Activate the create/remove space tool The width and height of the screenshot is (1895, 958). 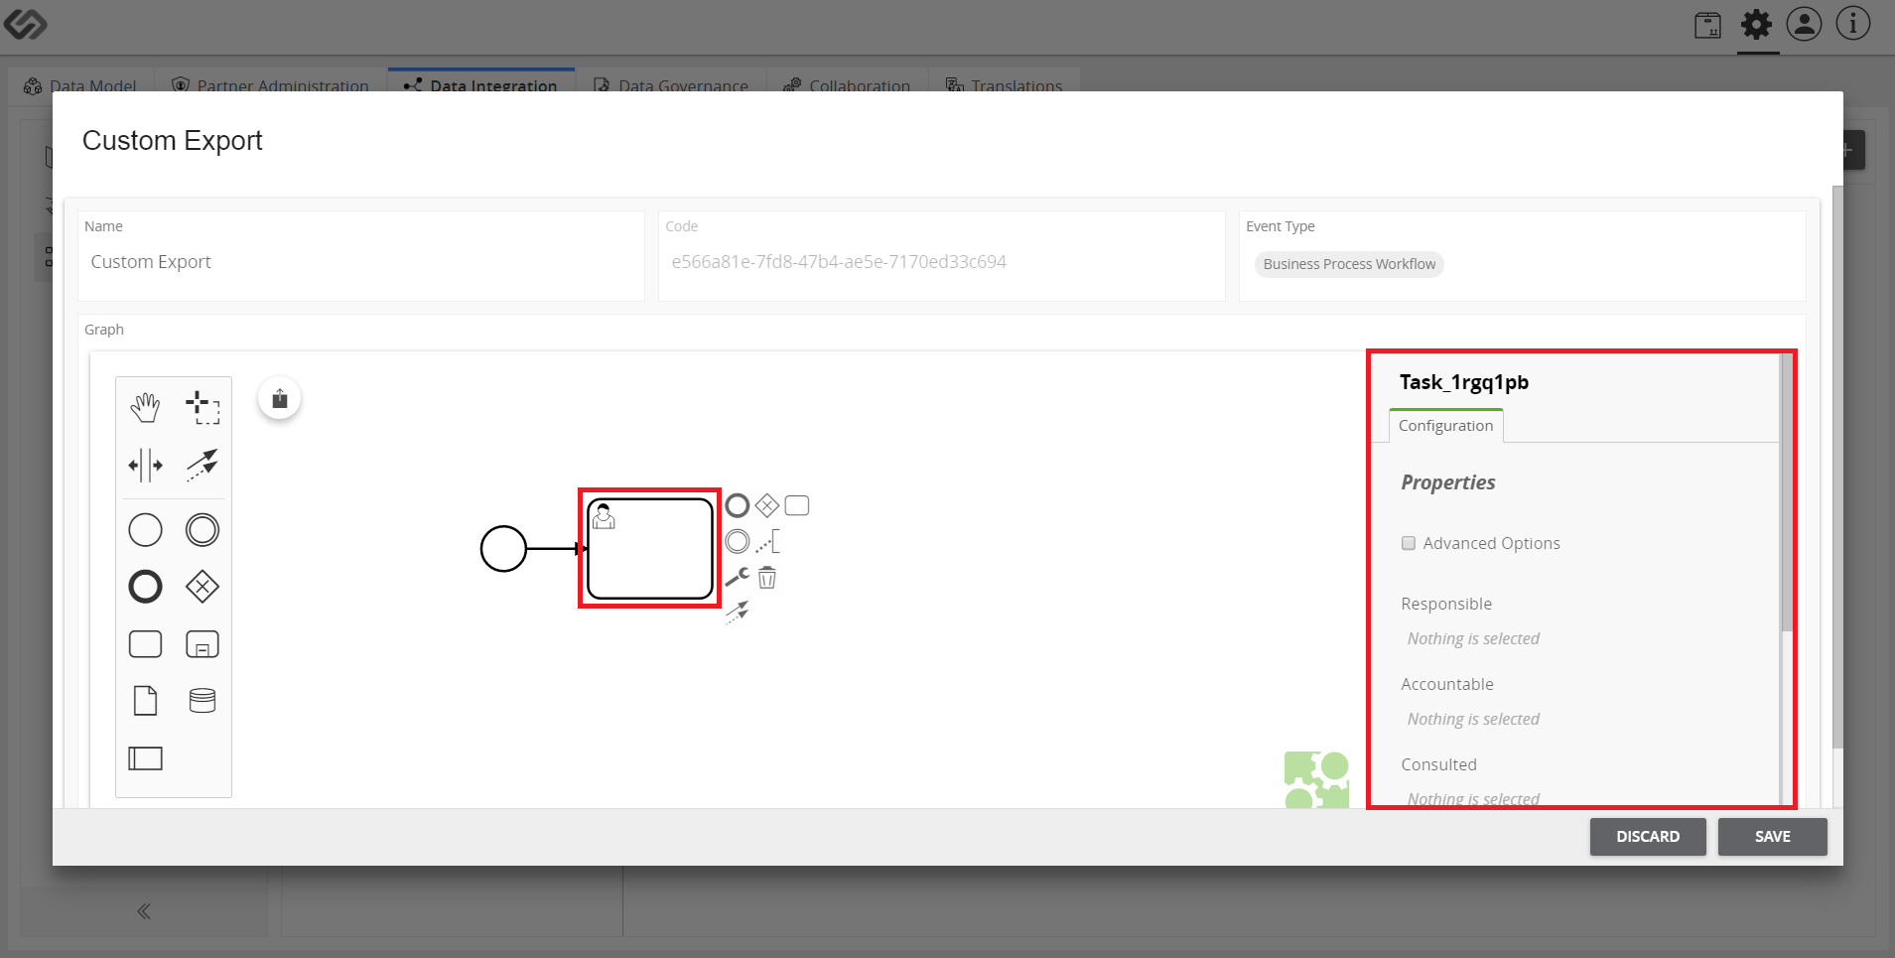click(145, 465)
